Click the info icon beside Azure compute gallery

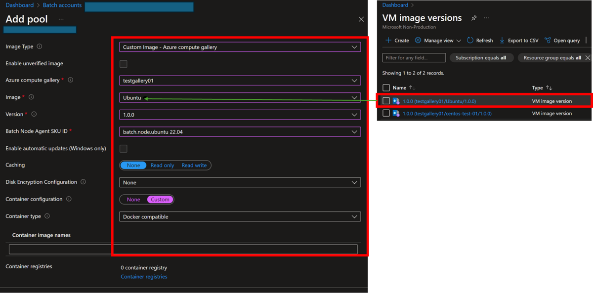coord(71,80)
